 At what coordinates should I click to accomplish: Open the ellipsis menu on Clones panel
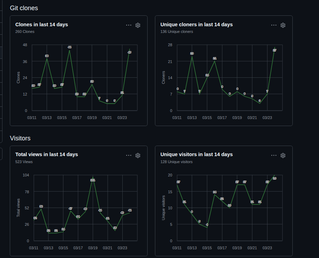129,25
